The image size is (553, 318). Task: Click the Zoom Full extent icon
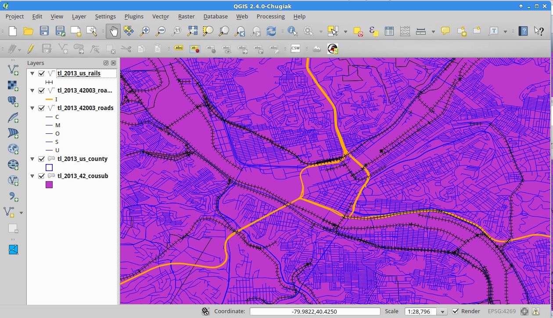[192, 31]
